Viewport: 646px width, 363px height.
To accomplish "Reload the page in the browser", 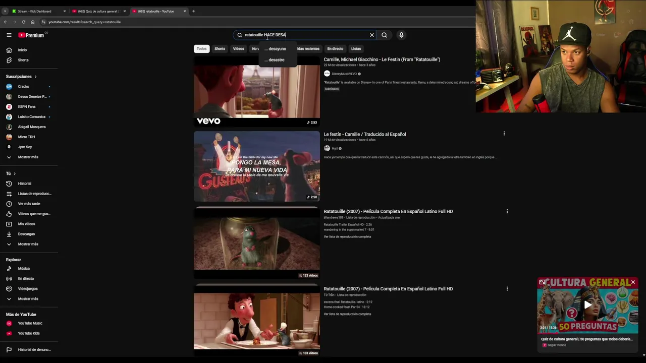I will [x=23, y=22].
